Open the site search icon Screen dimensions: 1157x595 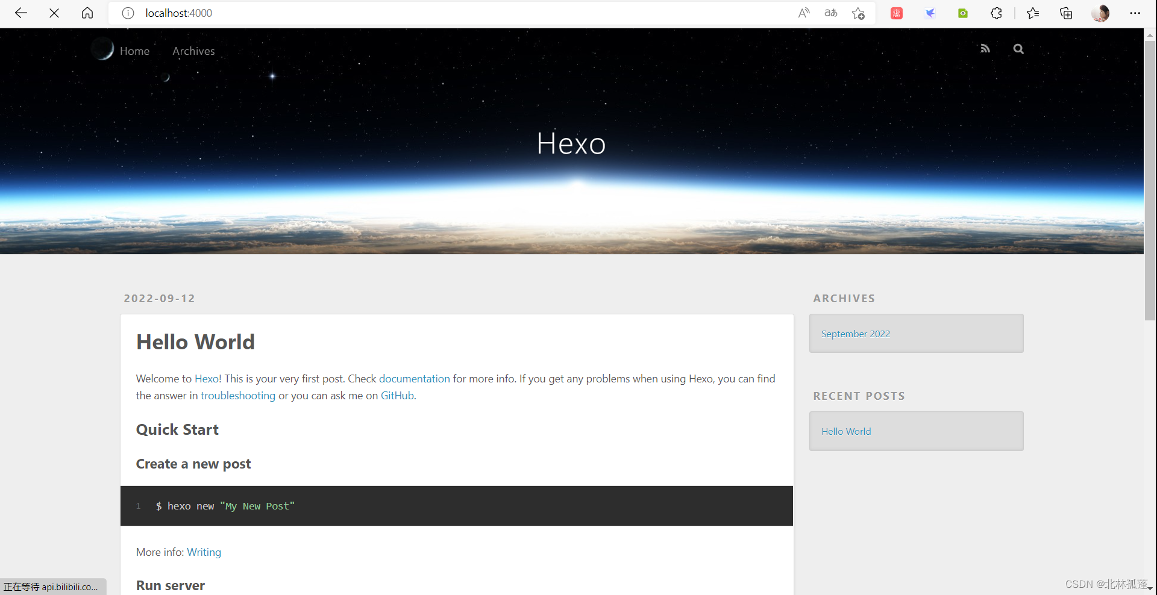click(1018, 49)
